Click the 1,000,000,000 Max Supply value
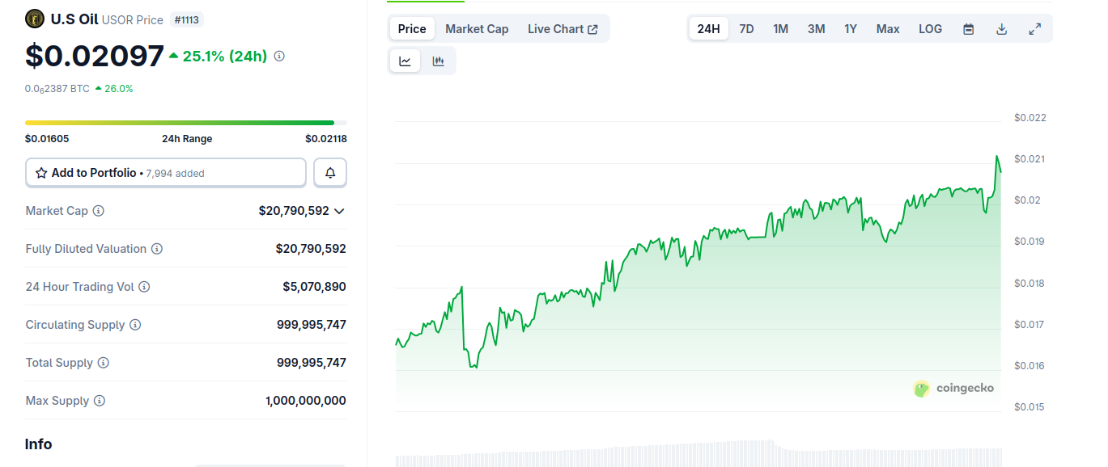The width and height of the screenshot is (1108, 467). (x=306, y=401)
